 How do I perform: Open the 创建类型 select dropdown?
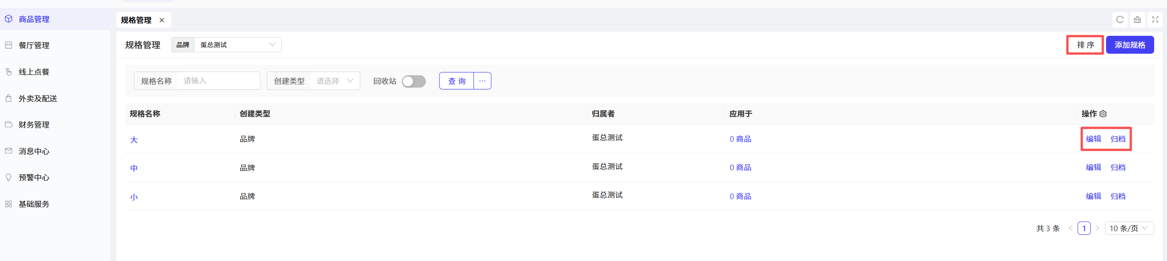pos(335,81)
